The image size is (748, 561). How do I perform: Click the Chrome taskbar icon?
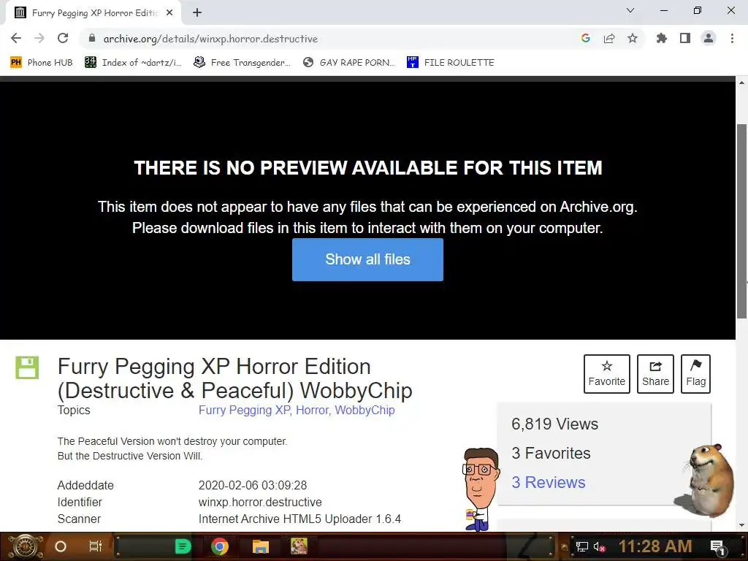[x=220, y=546]
